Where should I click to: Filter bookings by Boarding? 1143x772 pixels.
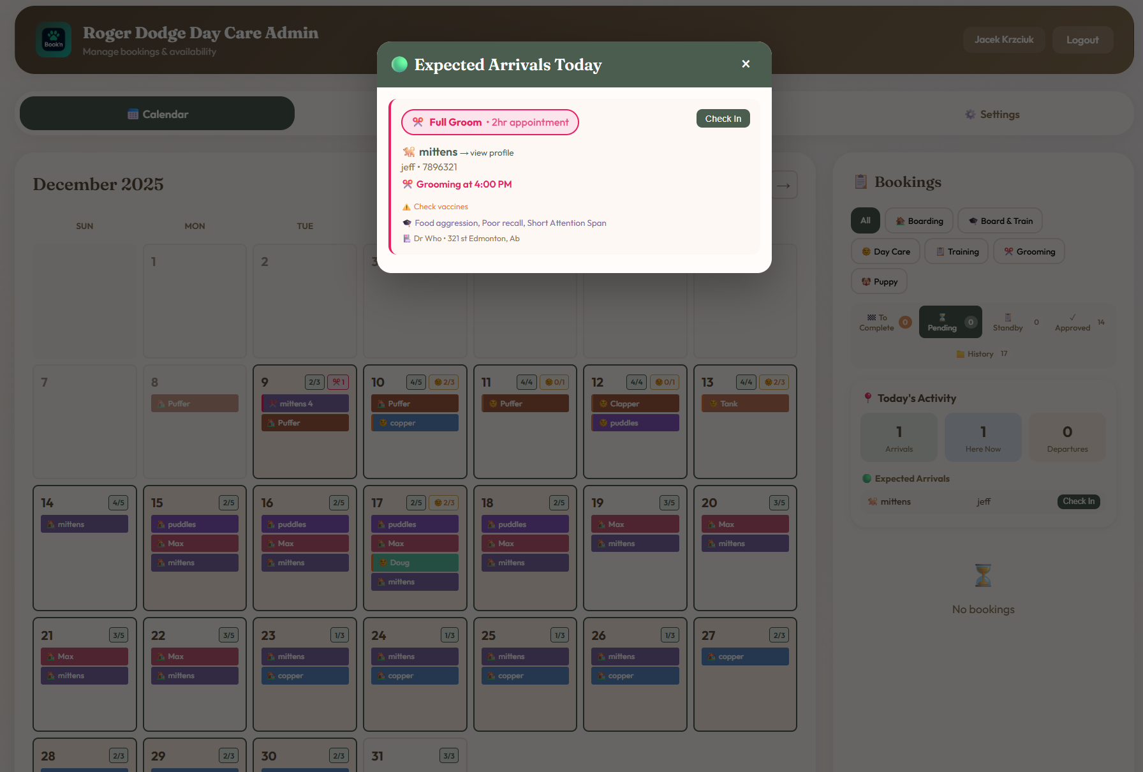click(918, 221)
